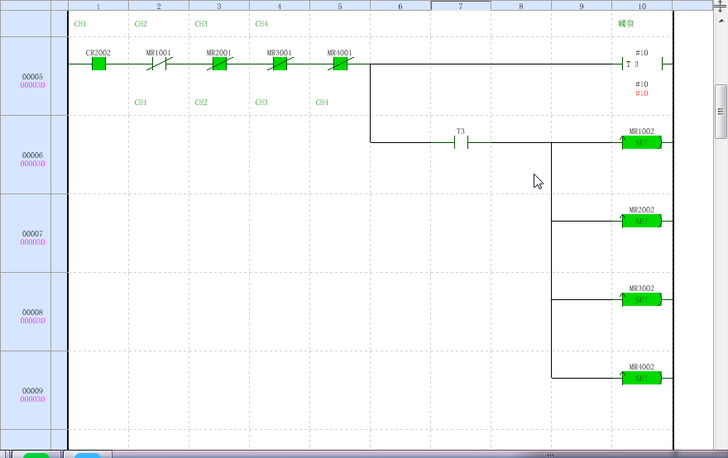Click column header 1

(98, 6)
